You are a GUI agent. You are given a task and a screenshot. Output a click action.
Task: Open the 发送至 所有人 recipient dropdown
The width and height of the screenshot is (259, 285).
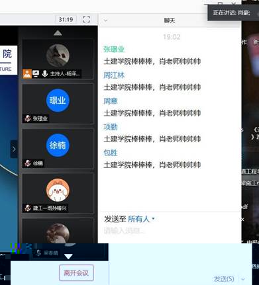coord(141,219)
